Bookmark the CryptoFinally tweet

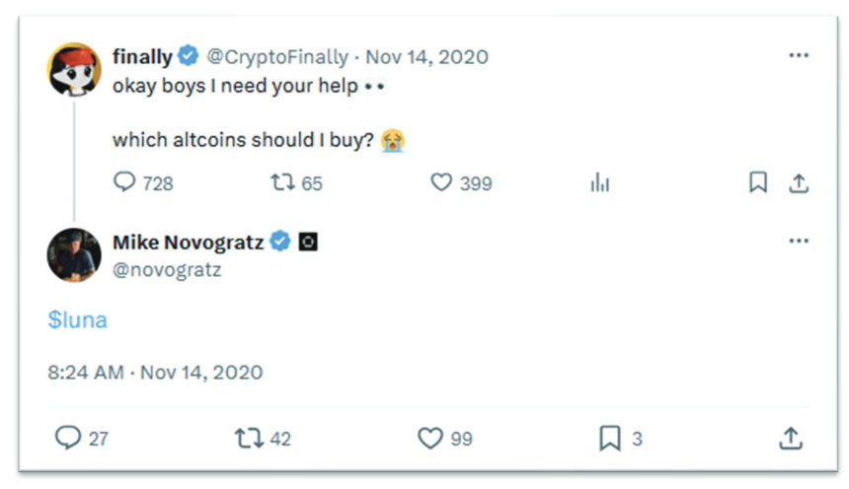point(758,182)
